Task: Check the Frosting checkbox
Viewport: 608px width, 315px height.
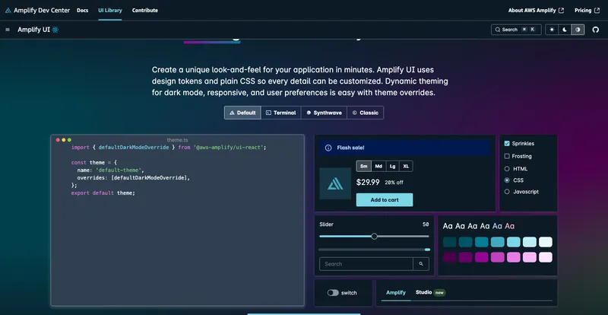Action: (x=507, y=156)
